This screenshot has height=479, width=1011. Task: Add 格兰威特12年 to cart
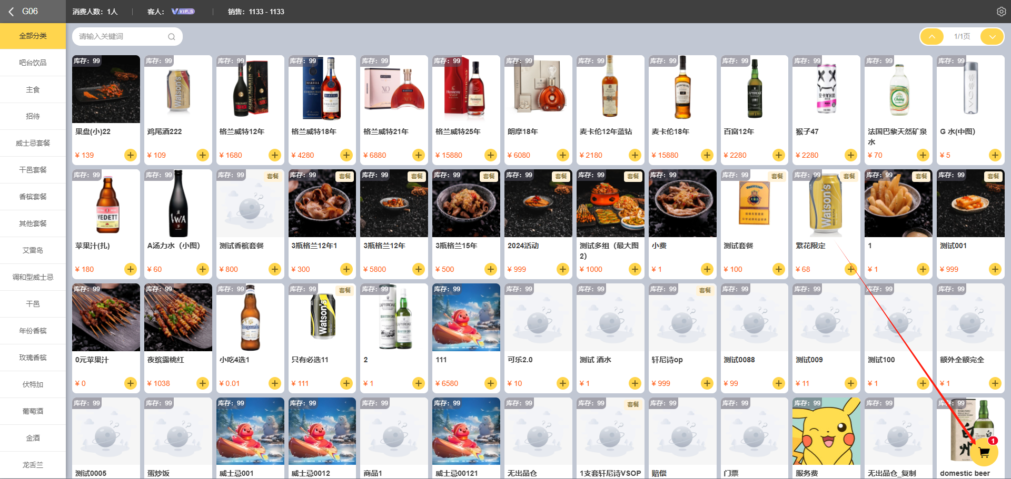tap(275, 155)
